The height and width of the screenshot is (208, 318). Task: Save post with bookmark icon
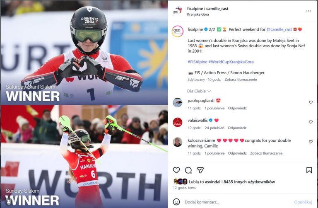[309, 170]
